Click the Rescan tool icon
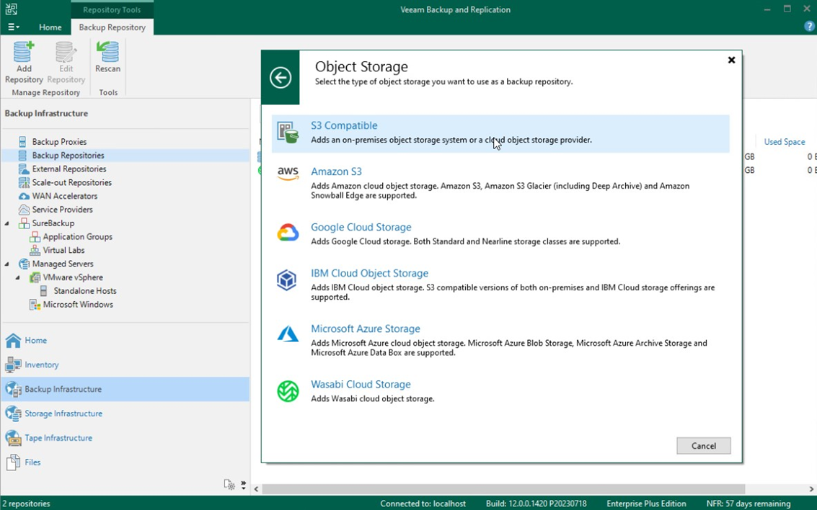Image resolution: width=817 pixels, height=510 pixels. pyautogui.click(x=108, y=52)
